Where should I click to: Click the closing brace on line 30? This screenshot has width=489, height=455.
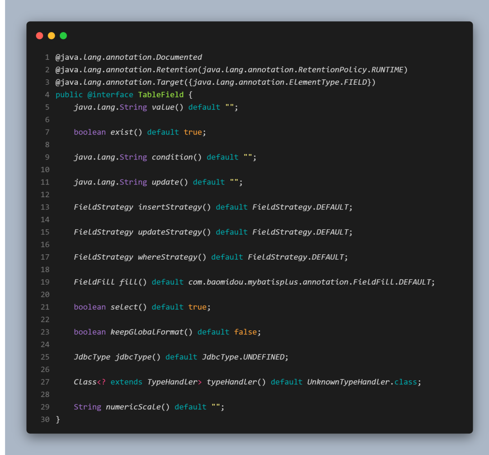[58, 419]
